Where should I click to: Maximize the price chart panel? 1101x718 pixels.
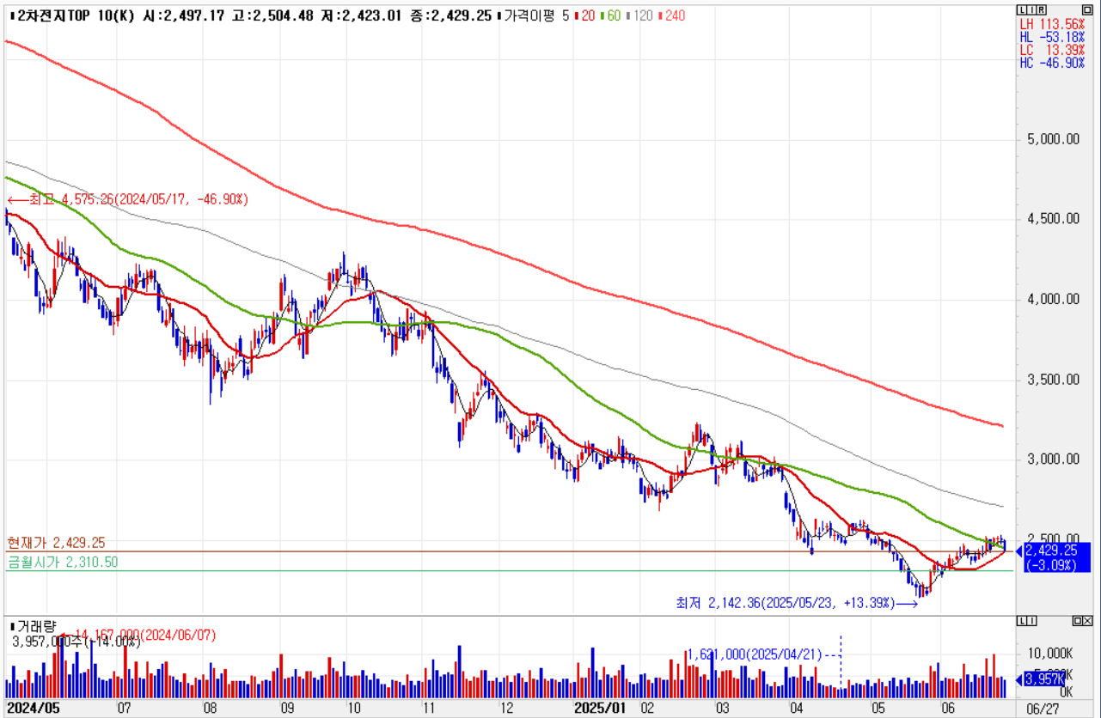(x=1087, y=9)
